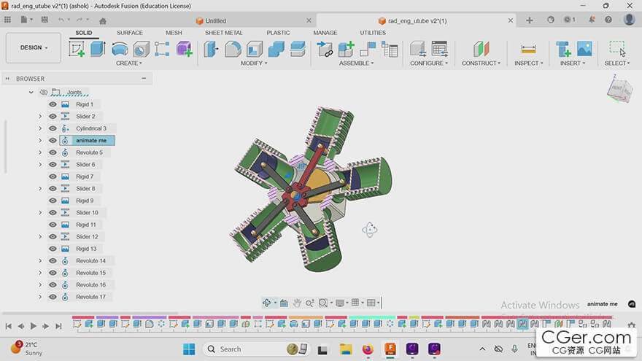
Task: Select the Create Sketch tool
Action: click(77, 49)
